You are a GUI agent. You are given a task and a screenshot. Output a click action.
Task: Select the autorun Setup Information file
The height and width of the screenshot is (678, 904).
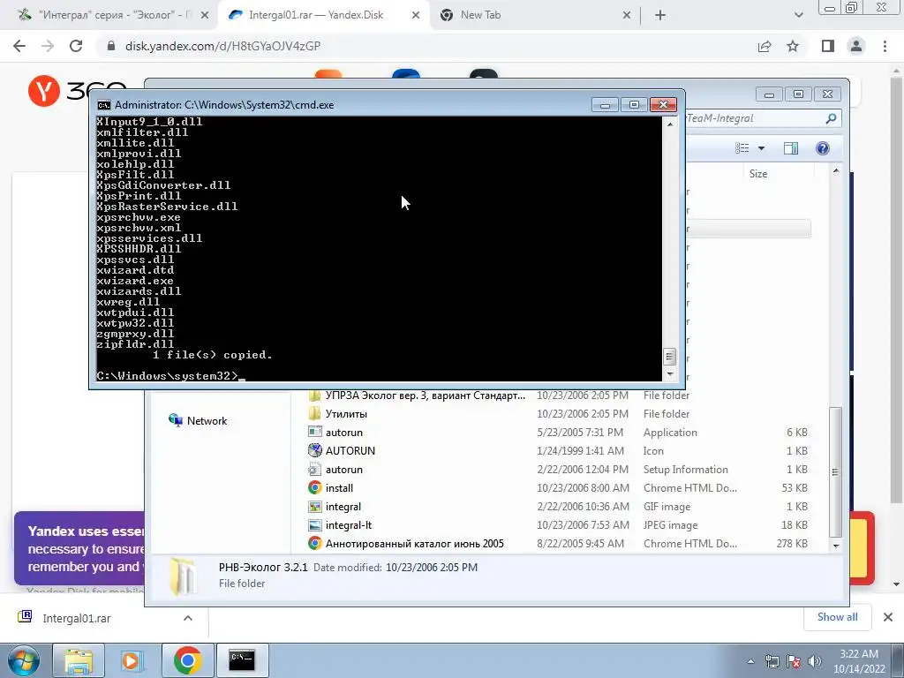click(557, 470)
